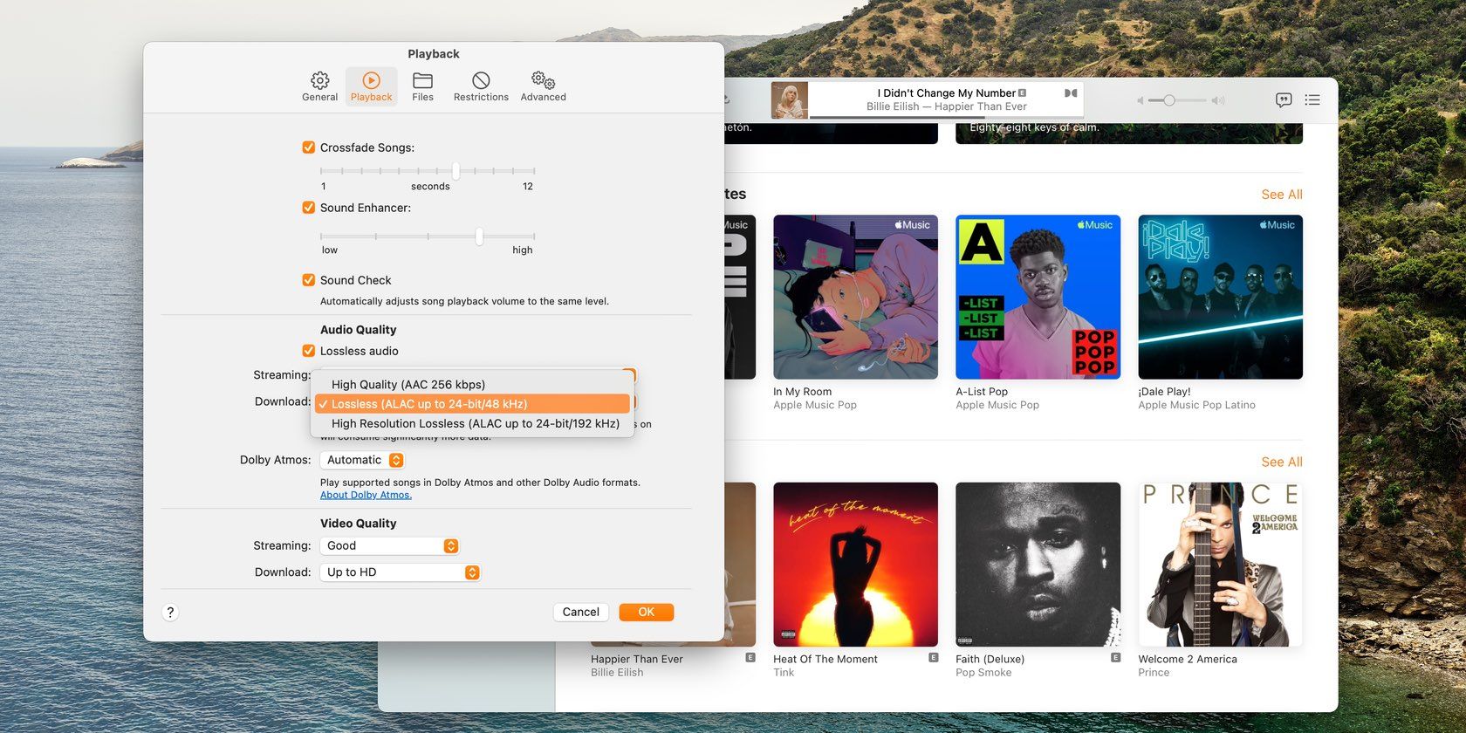Open the About Dolby Atmos link
The image size is (1466, 733).
366,495
